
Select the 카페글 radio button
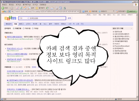[33, 29]
